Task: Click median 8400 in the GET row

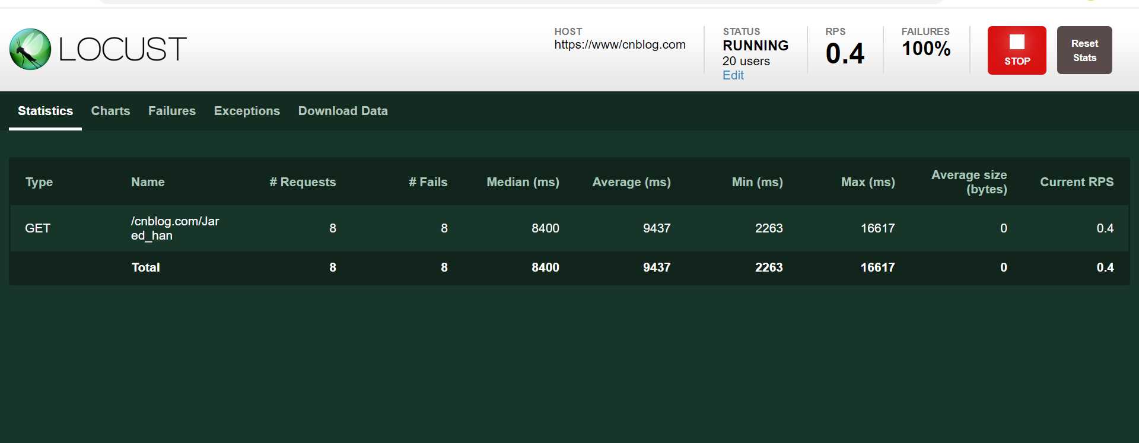Action: [545, 228]
